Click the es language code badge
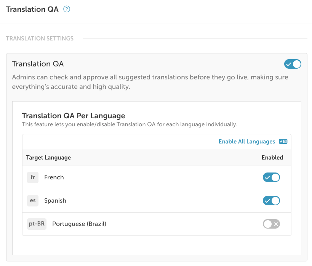Viewport: 312px width, 266px height. [x=33, y=201]
